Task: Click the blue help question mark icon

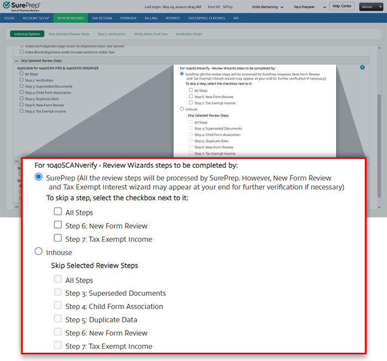Action: point(362,67)
